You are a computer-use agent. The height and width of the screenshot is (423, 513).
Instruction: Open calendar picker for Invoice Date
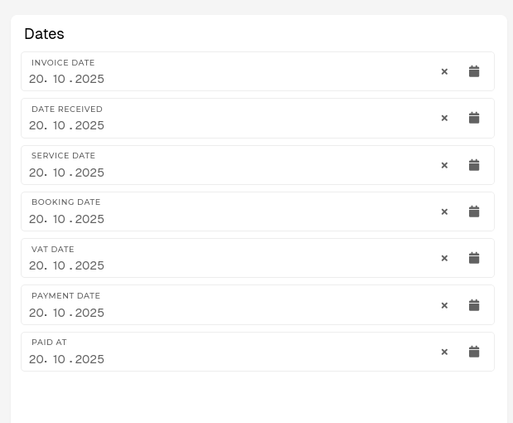[x=474, y=71]
